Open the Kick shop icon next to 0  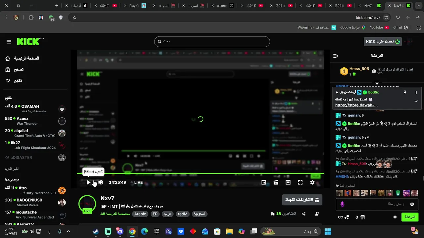[x=363, y=217]
